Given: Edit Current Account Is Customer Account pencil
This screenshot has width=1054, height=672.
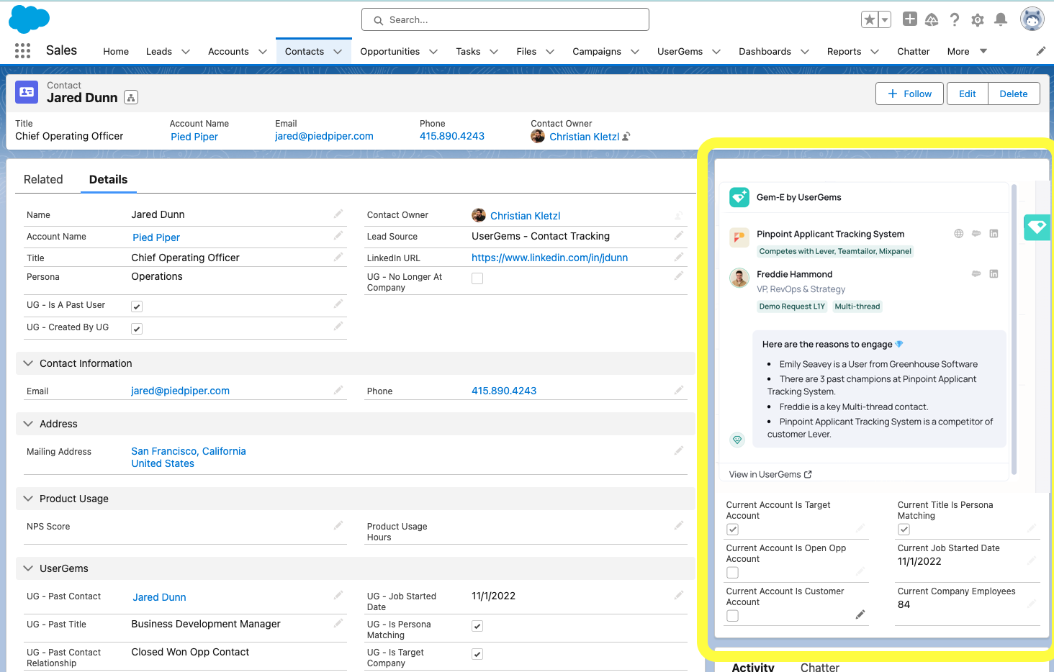Looking at the screenshot, I should click(860, 614).
